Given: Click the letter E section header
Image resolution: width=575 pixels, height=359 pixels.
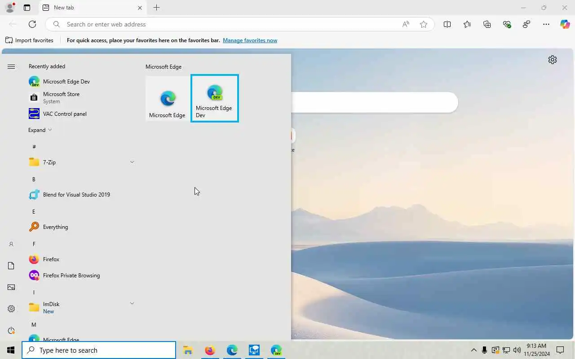Looking at the screenshot, I should (34, 211).
